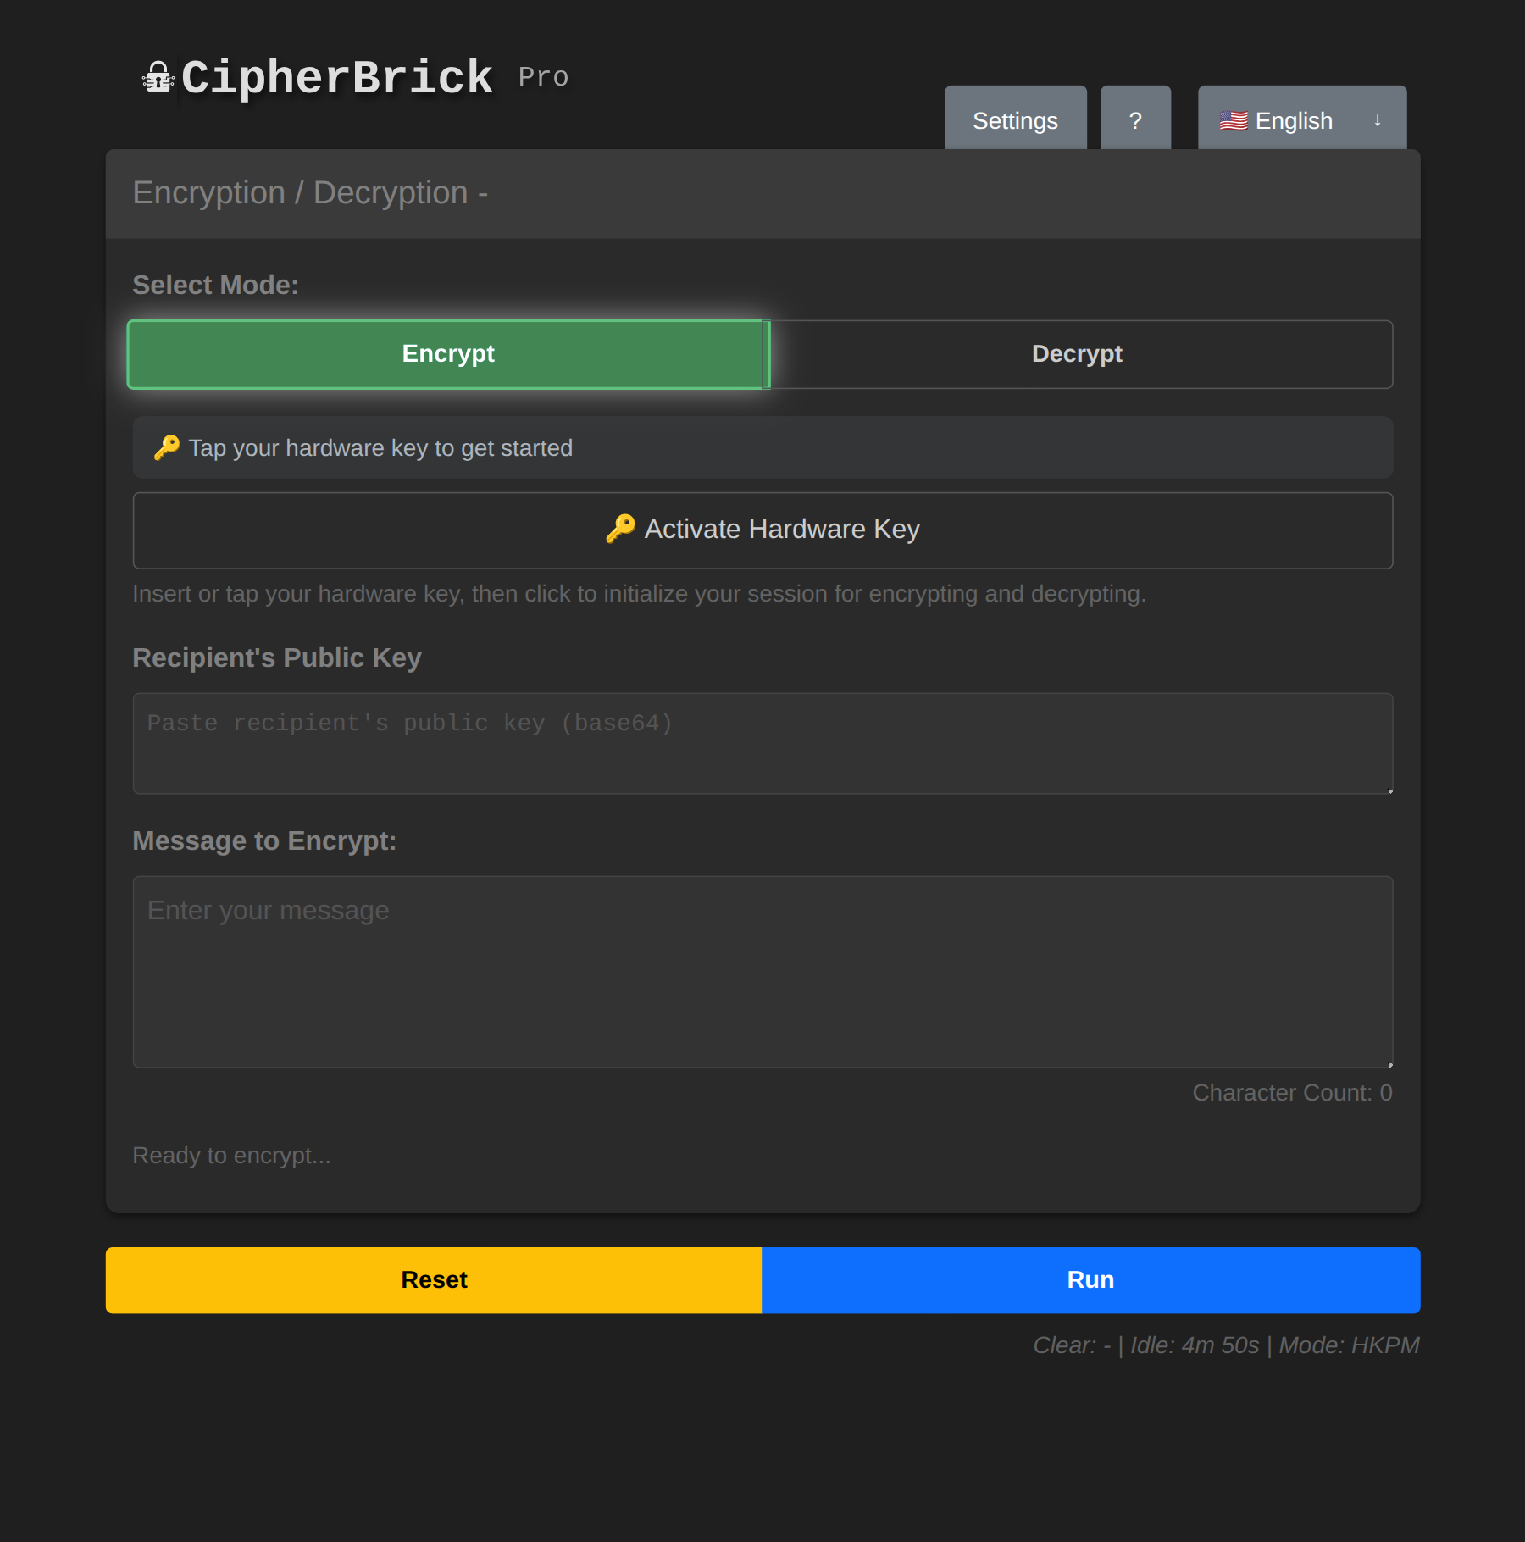Click the recipient's public key field

click(762, 743)
